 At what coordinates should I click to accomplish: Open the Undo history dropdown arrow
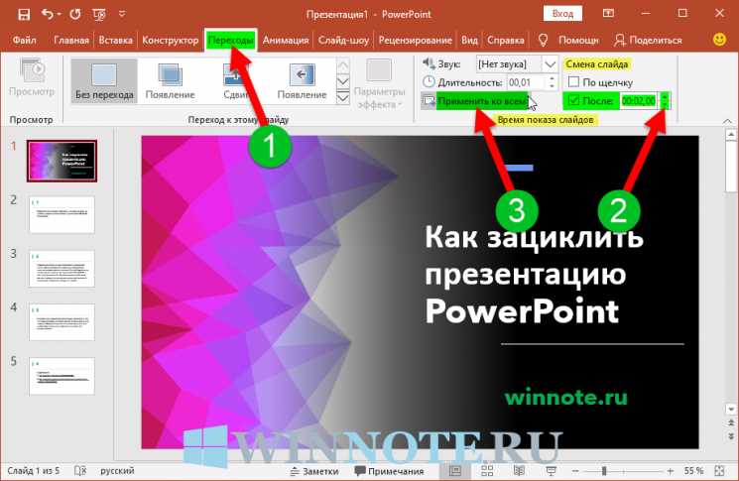click(59, 14)
